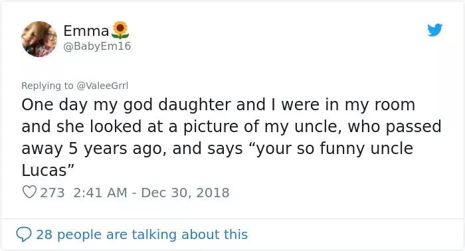Click the words "away 5 years ago"
This screenshot has height=251, width=465.
pyautogui.click(x=94, y=149)
